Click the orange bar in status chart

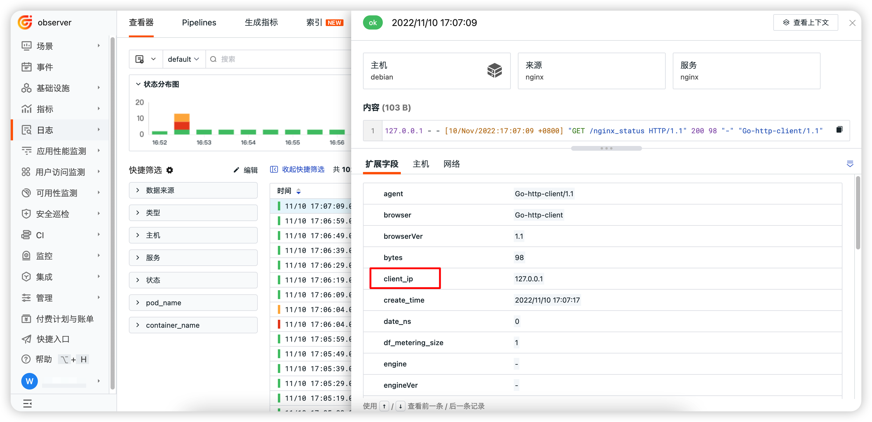coord(182,118)
